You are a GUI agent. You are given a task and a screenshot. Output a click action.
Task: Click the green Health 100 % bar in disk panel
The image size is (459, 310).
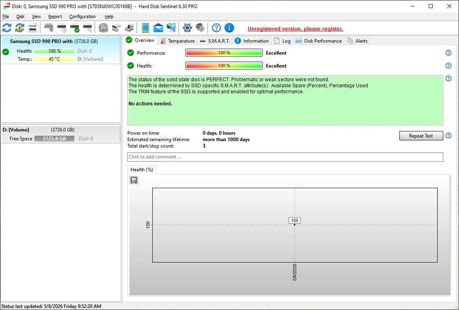click(55, 51)
